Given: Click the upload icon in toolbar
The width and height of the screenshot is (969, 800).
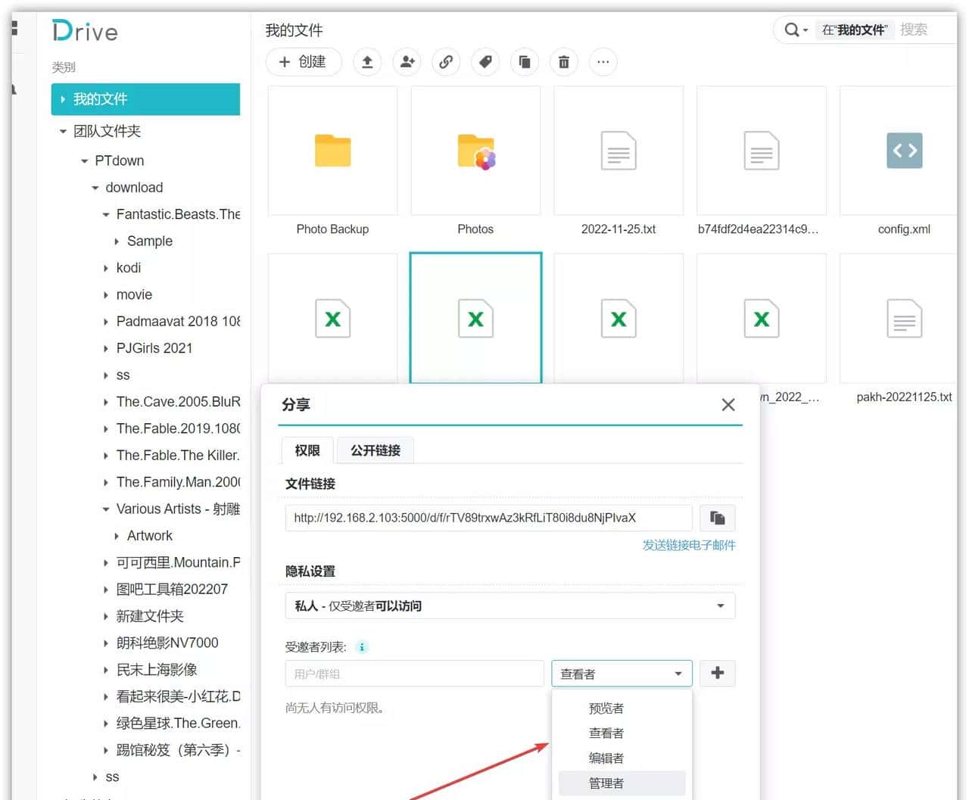Looking at the screenshot, I should click(x=367, y=62).
